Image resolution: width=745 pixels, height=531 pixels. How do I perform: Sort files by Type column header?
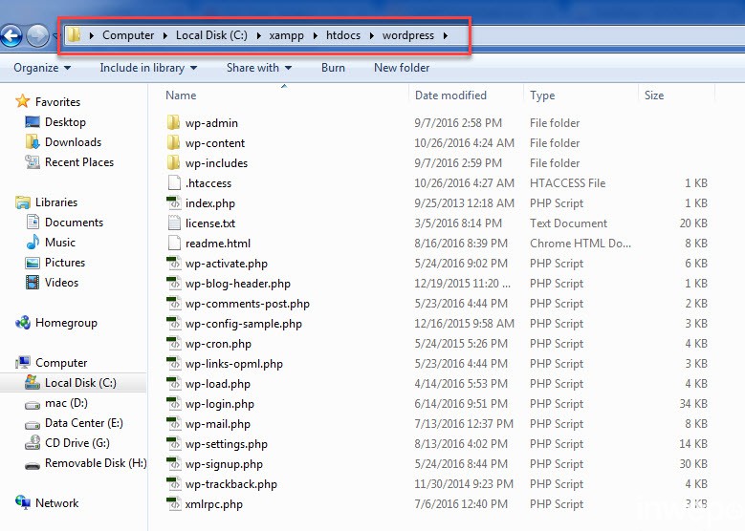(x=542, y=96)
